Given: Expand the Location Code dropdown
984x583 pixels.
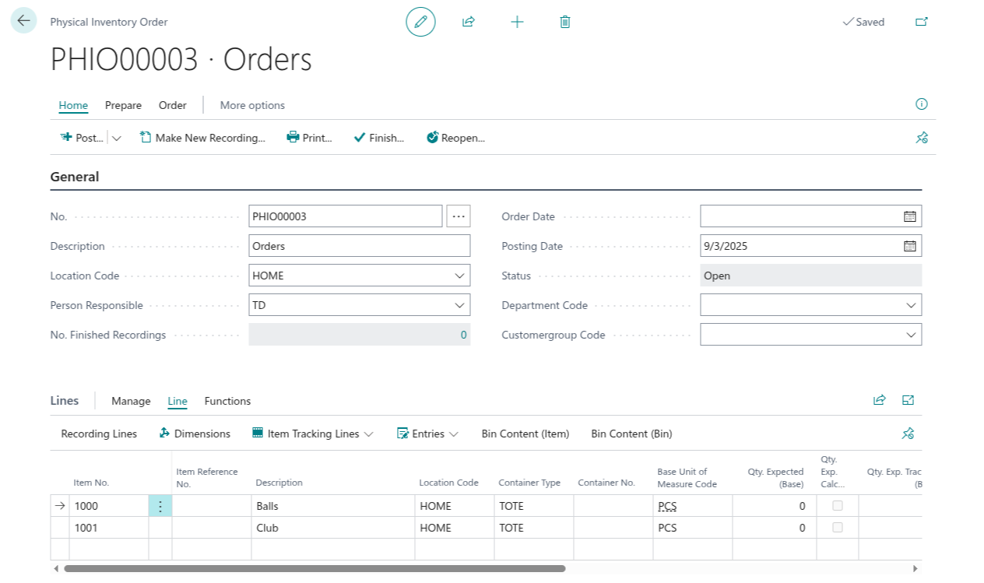Looking at the screenshot, I should [459, 276].
